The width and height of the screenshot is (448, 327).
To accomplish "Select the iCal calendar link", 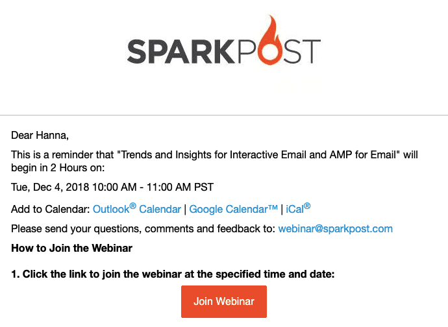I will [298, 209].
